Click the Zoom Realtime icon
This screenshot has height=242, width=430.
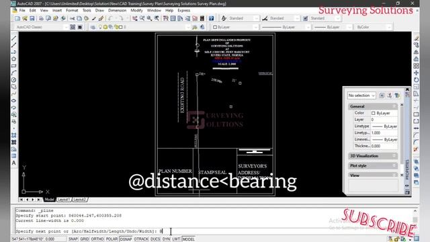click(142, 18)
